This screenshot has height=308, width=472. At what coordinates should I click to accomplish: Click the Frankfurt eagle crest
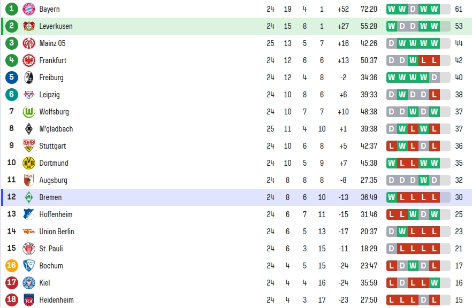(29, 60)
